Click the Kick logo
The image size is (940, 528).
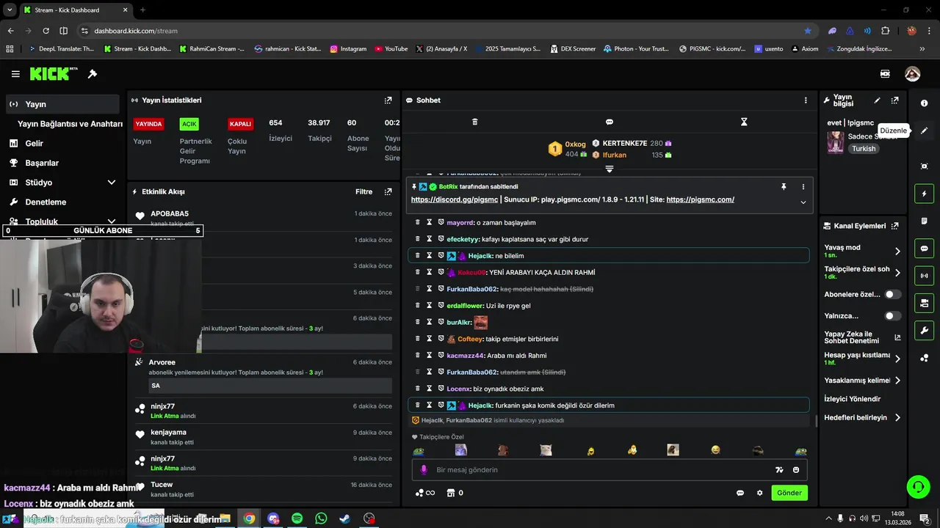(x=54, y=74)
